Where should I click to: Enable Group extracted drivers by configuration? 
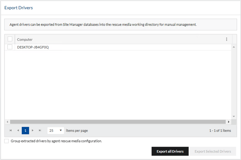point(6,141)
